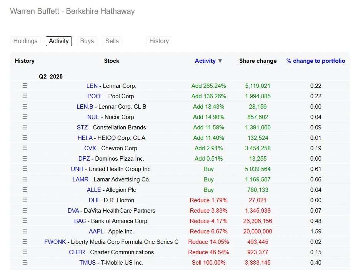Image resolution: width=353 pixels, height=270 pixels.
Task: Open history icon for Liberty Media Formula One row
Action: (25, 241)
